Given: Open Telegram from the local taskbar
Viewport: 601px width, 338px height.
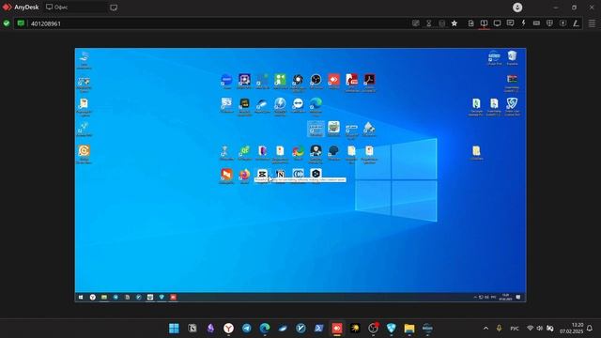Looking at the screenshot, I should click(246, 328).
